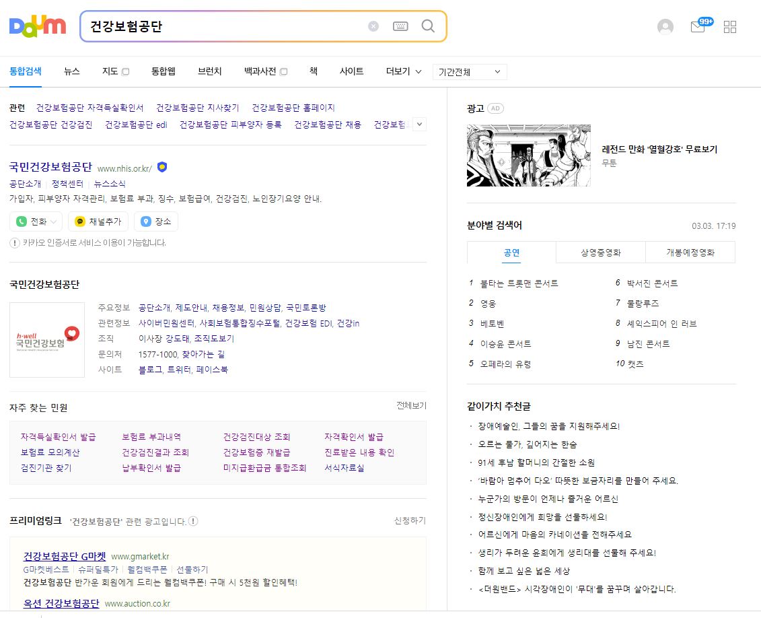Open 서식자료실 link
The height and width of the screenshot is (618, 761).
click(344, 468)
